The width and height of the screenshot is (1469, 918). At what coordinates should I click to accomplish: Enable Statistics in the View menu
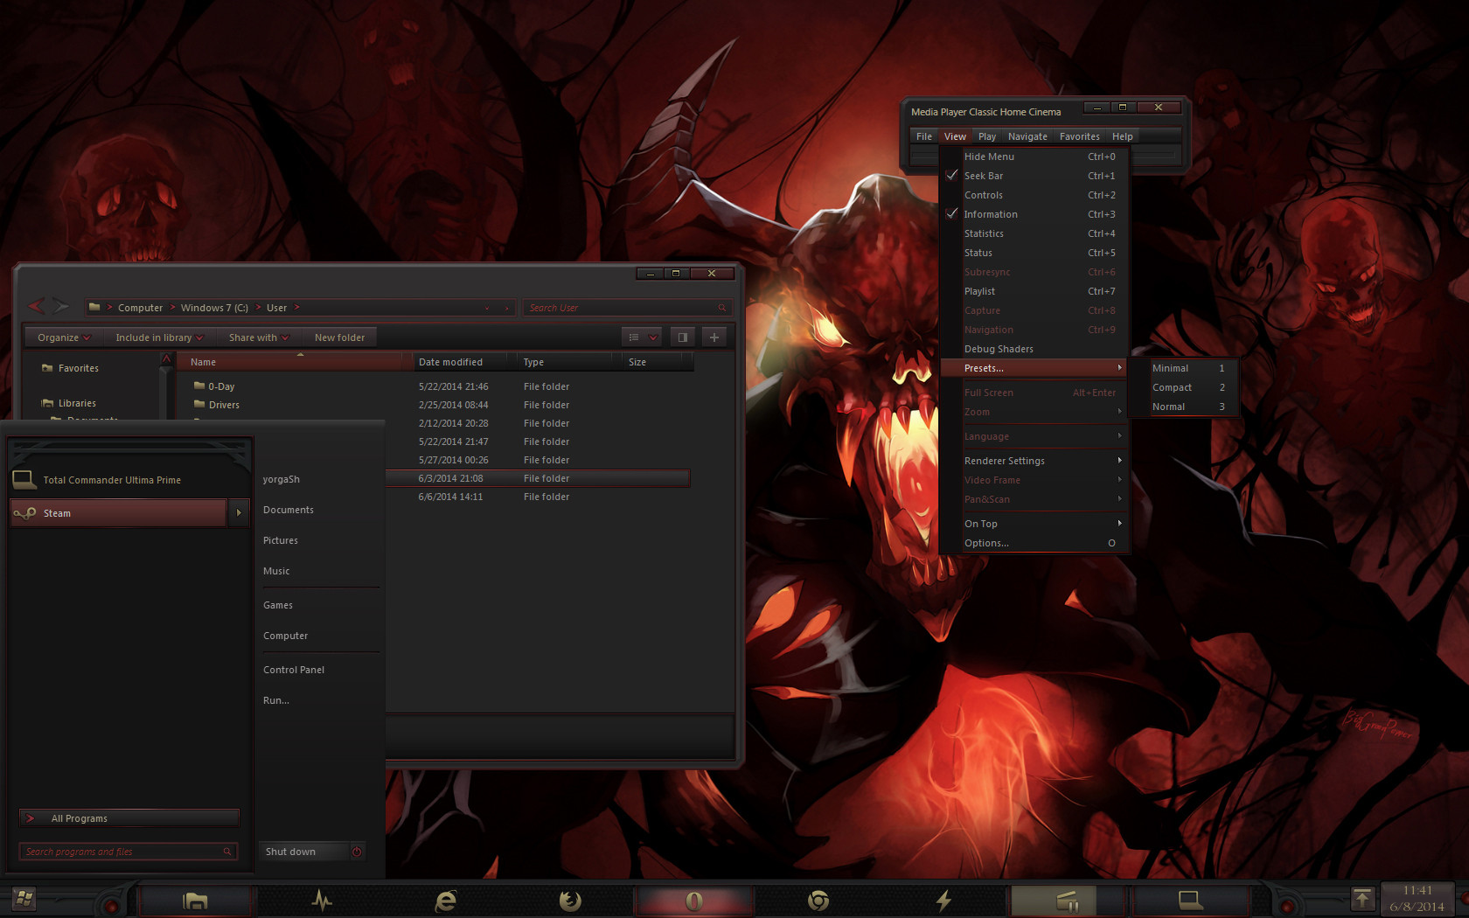pyautogui.click(x=1034, y=233)
